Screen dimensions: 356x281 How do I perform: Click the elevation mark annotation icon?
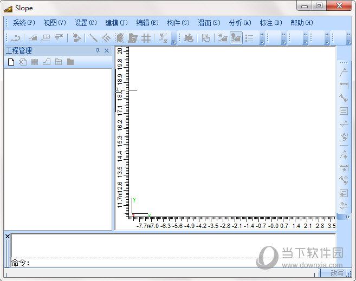pyautogui.click(x=344, y=123)
